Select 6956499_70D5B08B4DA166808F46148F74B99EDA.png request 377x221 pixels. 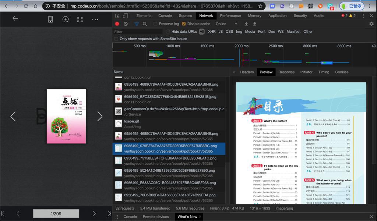pyautogui.click(x=169, y=198)
